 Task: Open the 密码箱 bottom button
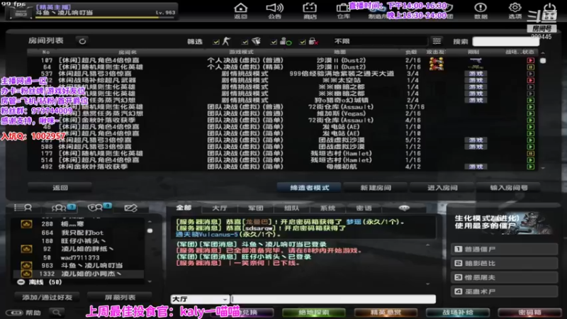pos(529,312)
